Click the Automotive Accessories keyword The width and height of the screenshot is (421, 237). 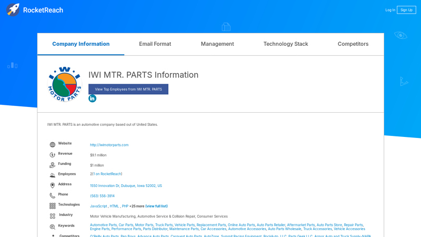(247, 229)
